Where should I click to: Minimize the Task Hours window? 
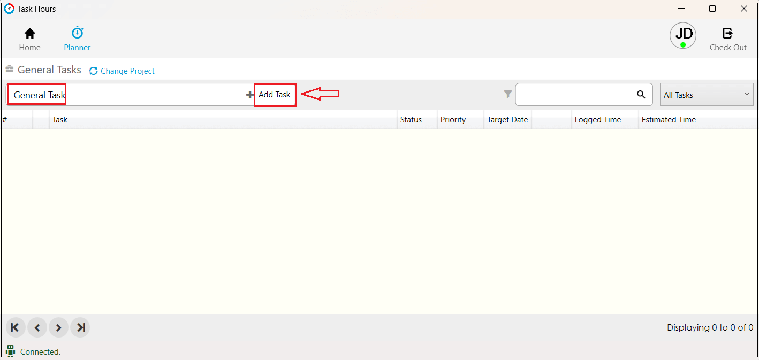682,9
